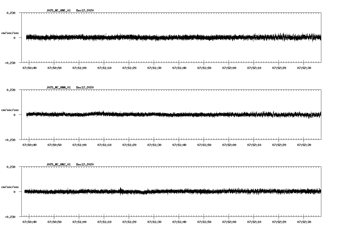Select the J025_NC_HNE_01 channel label
This screenshot has width=339, height=231.
click(x=58, y=10)
